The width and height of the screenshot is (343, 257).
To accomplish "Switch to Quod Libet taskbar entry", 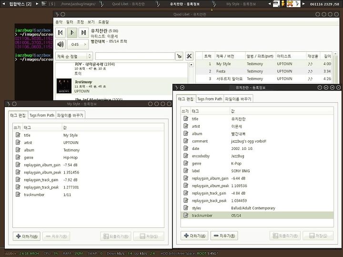I will tap(128, 4).
